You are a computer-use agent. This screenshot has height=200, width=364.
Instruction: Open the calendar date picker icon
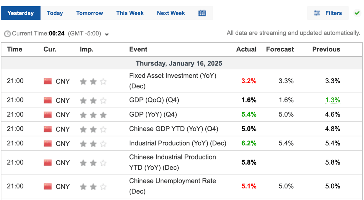coord(202,13)
